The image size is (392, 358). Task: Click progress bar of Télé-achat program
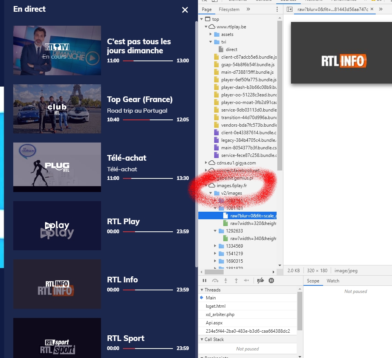coord(148,178)
